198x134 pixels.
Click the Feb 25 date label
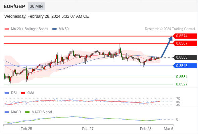tap(26, 129)
